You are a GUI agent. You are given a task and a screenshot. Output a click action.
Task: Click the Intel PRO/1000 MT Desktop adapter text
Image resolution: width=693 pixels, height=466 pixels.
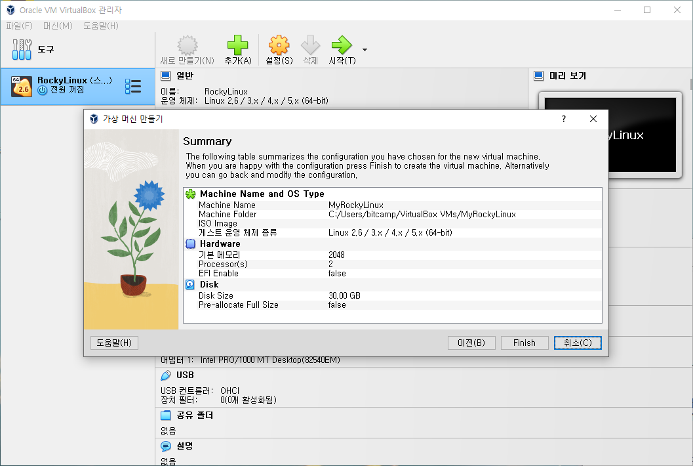click(270, 360)
